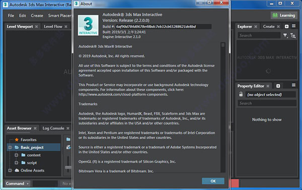This screenshot has height=190, width=302.
Task: Add a new tab beside Property Editor
Action: 278,86
